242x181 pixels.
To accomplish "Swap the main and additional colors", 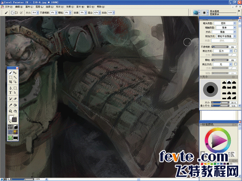I will point(10,122).
